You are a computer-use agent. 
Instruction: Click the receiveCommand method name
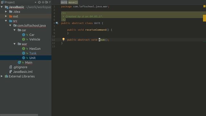tap(96, 30)
